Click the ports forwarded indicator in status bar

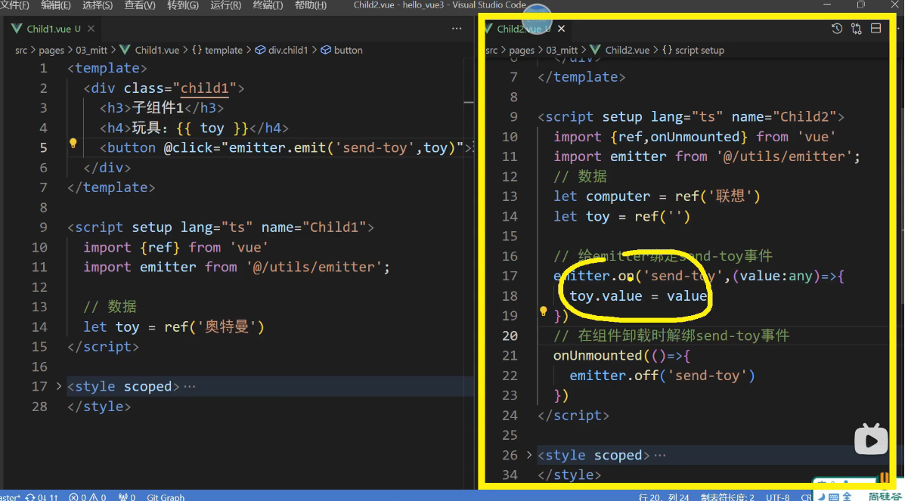coord(127,496)
